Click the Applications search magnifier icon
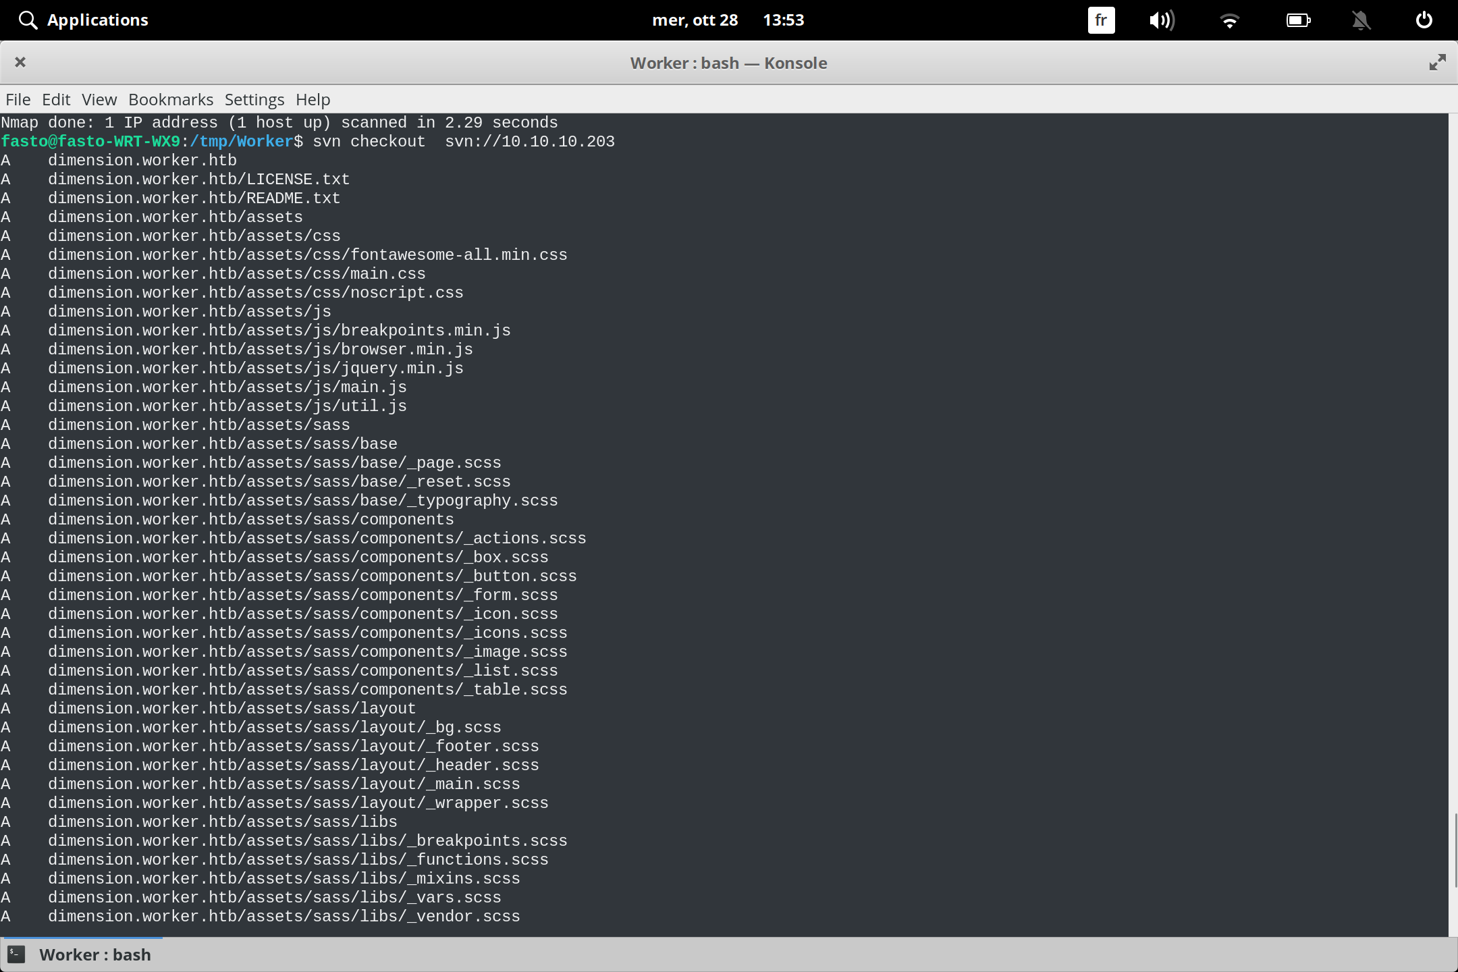The height and width of the screenshot is (972, 1458). (x=28, y=20)
